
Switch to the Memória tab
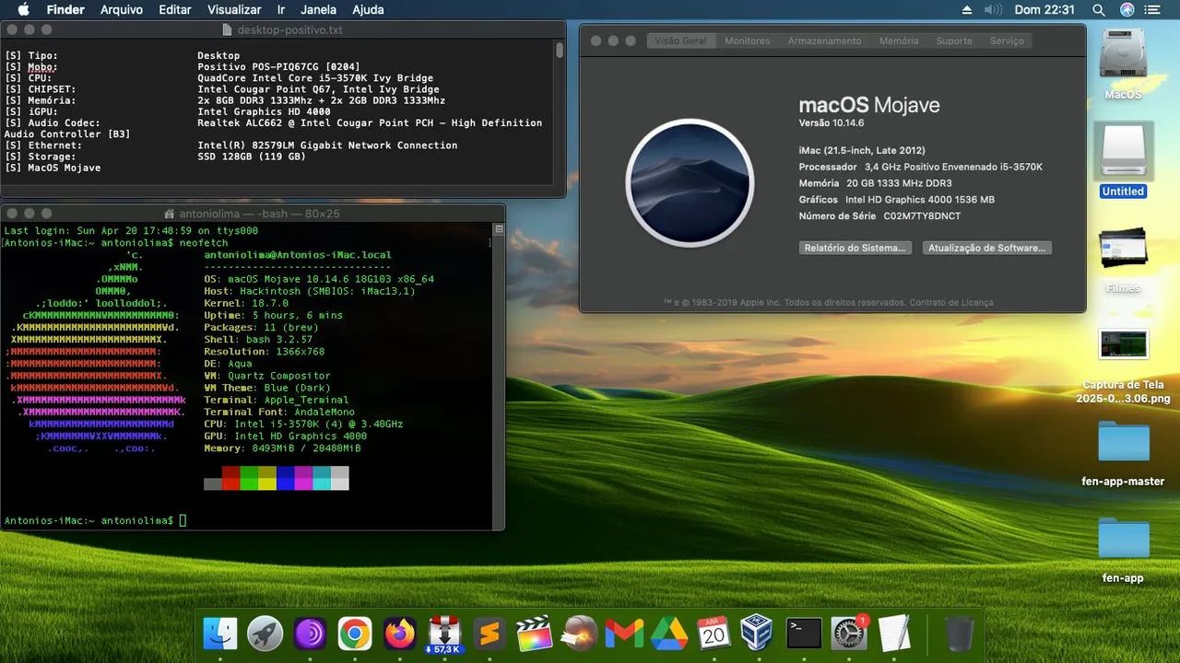pyautogui.click(x=899, y=41)
